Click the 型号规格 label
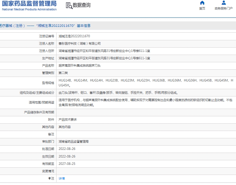Viewport: 236px width, 185px height. pos(48,83)
